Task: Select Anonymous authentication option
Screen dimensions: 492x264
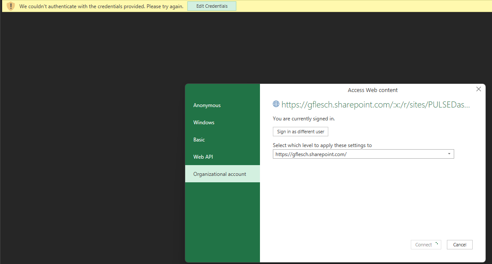Action: [223, 105]
